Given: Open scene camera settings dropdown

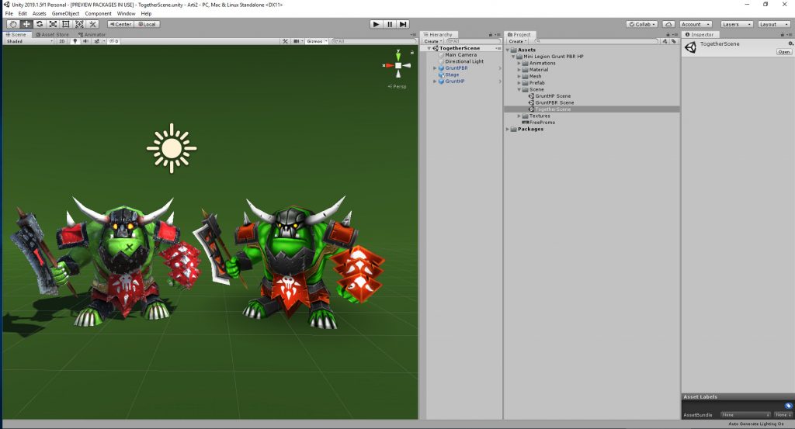Looking at the screenshot, I should [298, 42].
